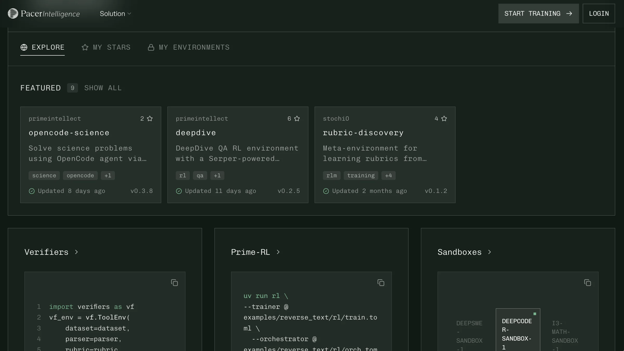
Task: Click the 'uv run rl \' command line
Action: pos(266,296)
